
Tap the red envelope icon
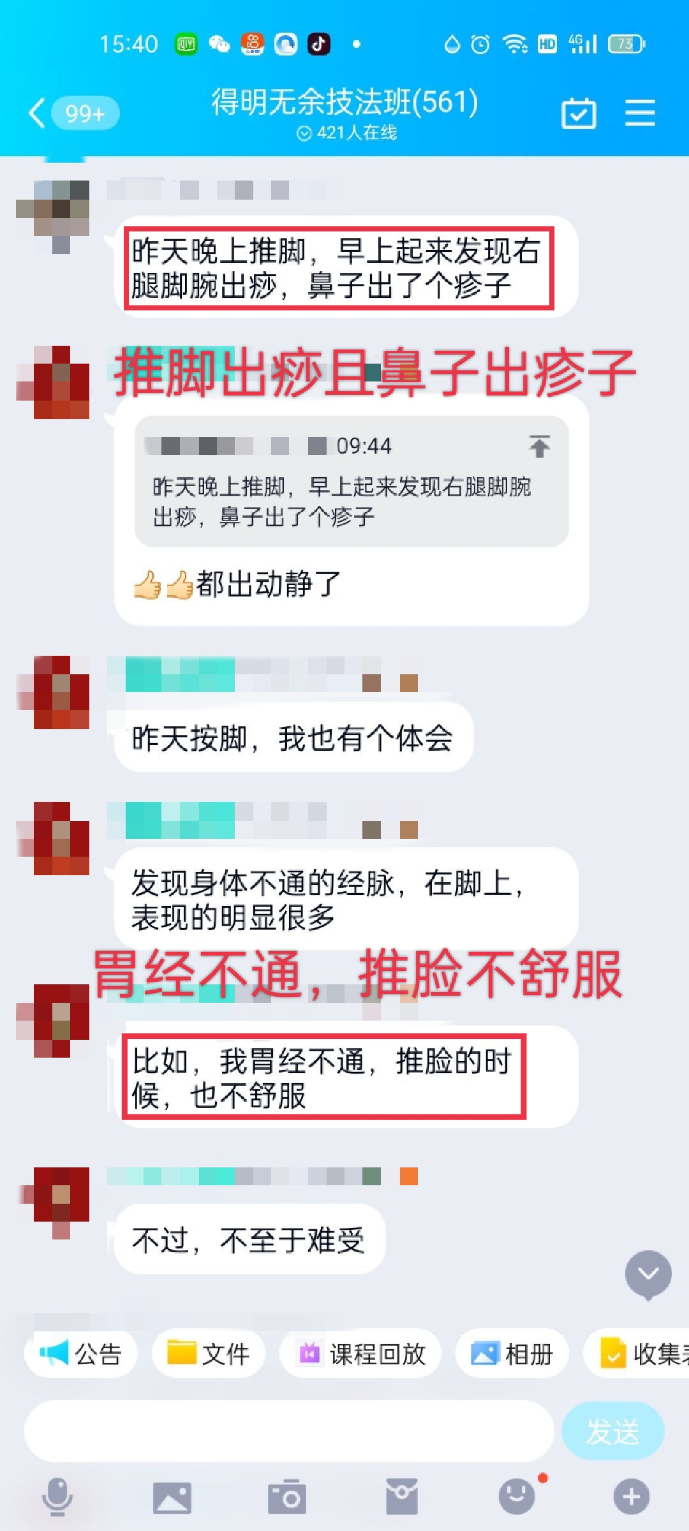coord(402,1497)
